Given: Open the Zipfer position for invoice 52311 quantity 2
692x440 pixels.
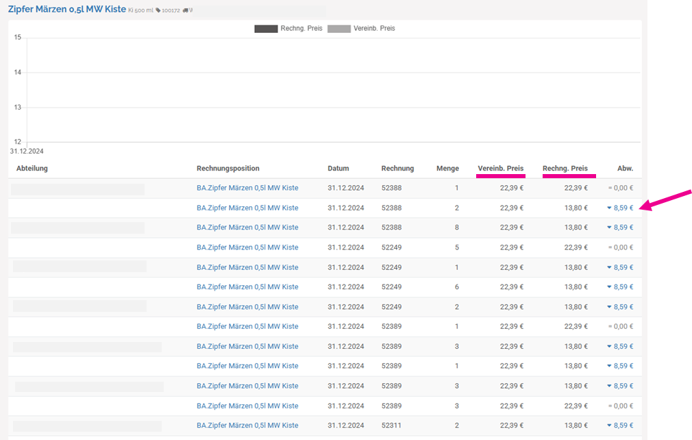Looking at the screenshot, I should tap(247, 426).
